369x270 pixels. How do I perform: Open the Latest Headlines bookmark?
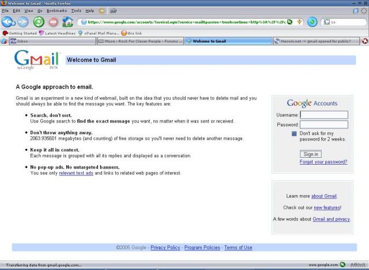pyautogui.click(x=57, y=33)
